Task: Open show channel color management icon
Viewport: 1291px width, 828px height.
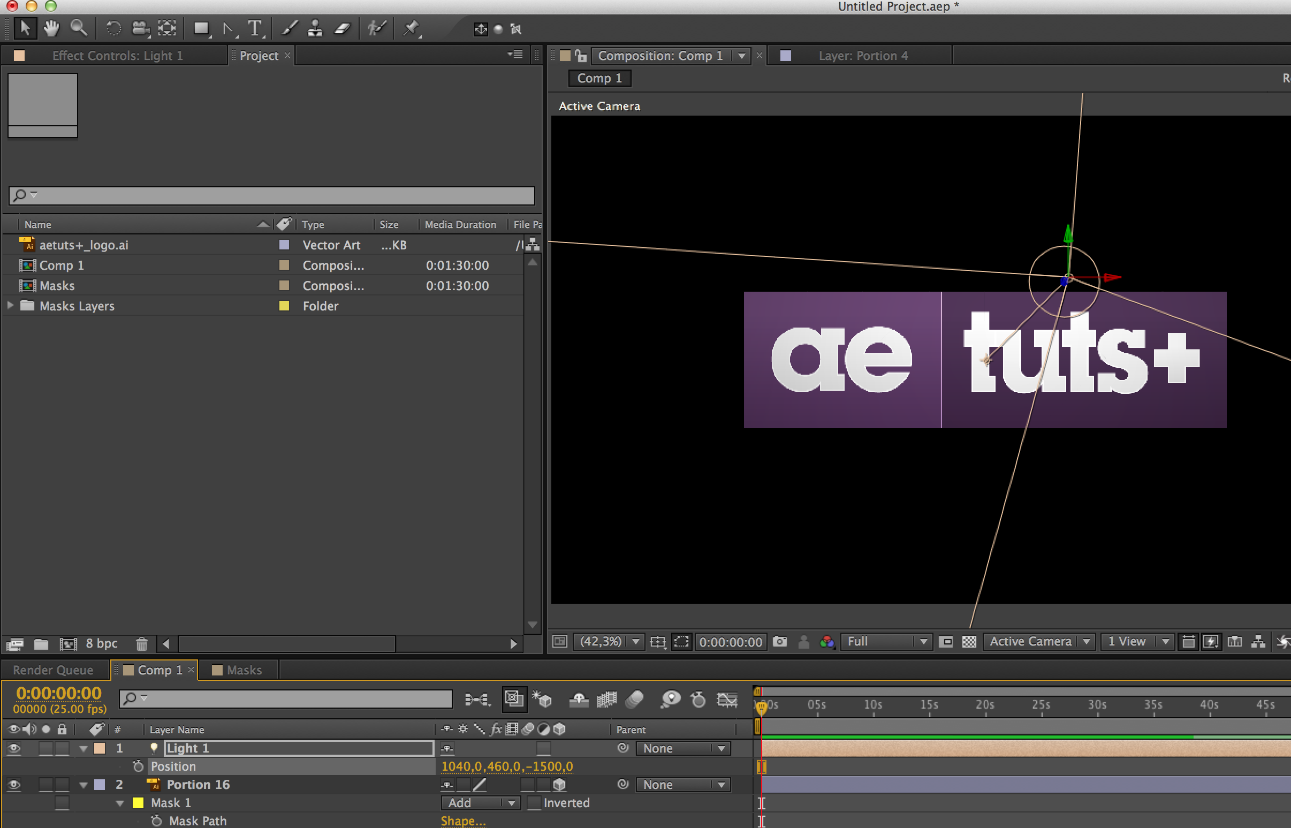Action: pyautogui.click(x=827, y=641)
